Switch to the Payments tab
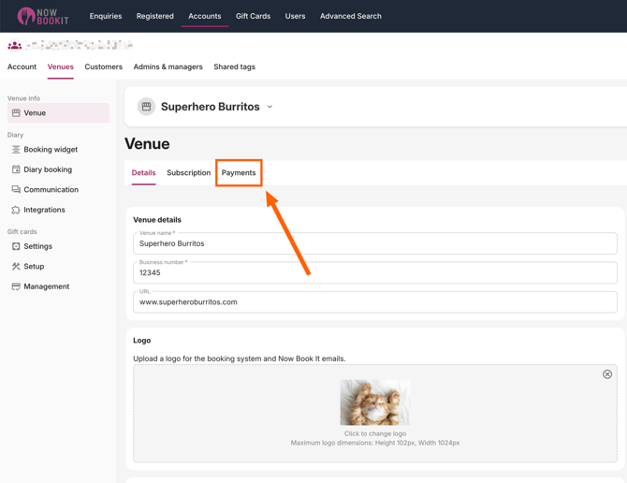 239,173
